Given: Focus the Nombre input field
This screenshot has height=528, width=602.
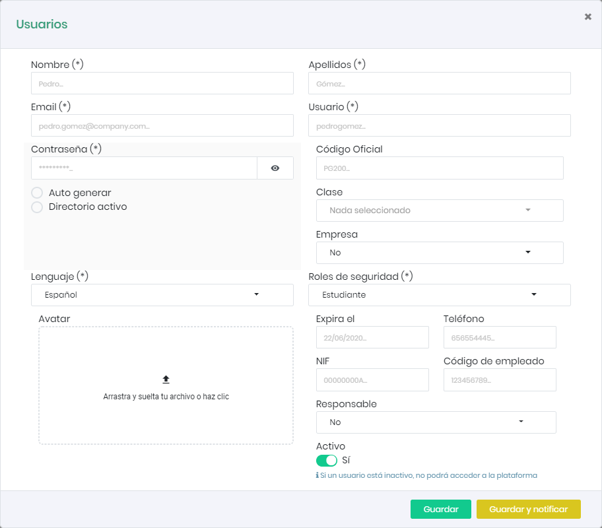Looking at the screenshot, I should point(162,84).
